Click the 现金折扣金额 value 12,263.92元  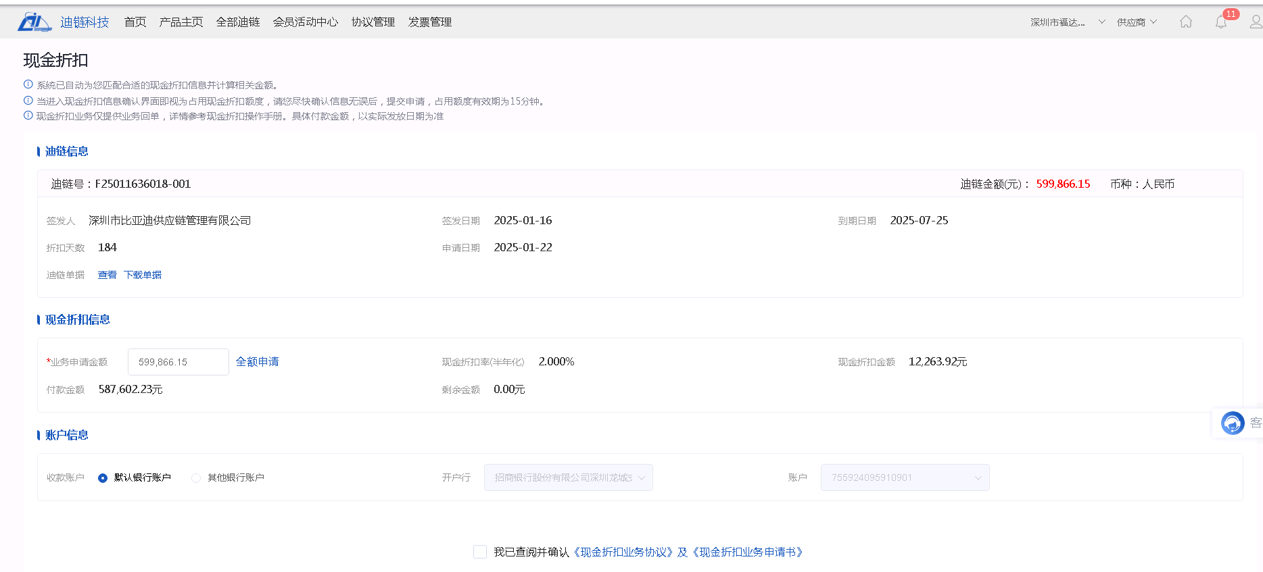938,362
